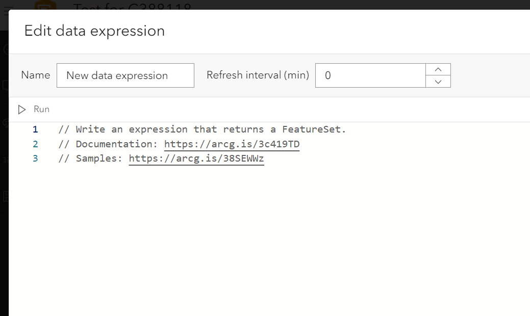Decrease refresh interval with the down chevron
The width and height of the screenshot is (530, 316).
[438, 82]
